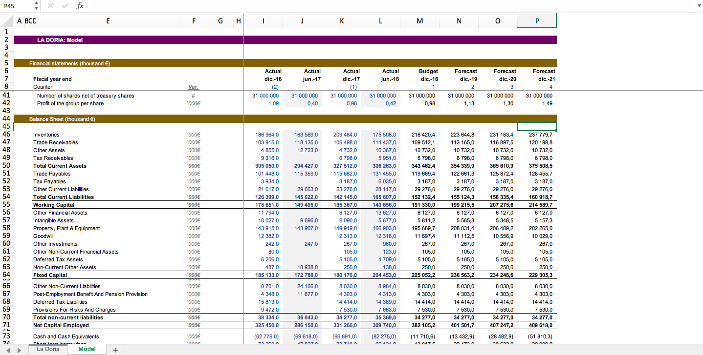This screenshot has width=703, height=355.
Task: Click the 'Goodwill' row label
Action: click(44, 236)
